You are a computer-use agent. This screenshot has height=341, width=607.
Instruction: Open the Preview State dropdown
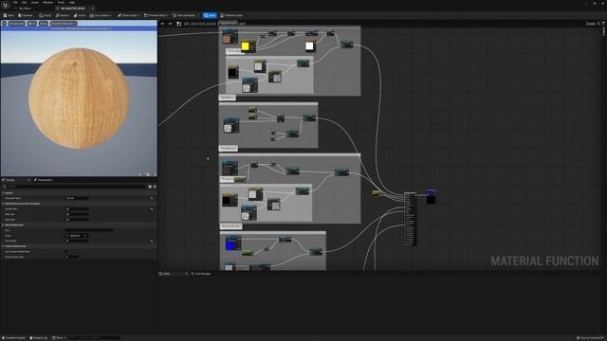tap(156, 15)
